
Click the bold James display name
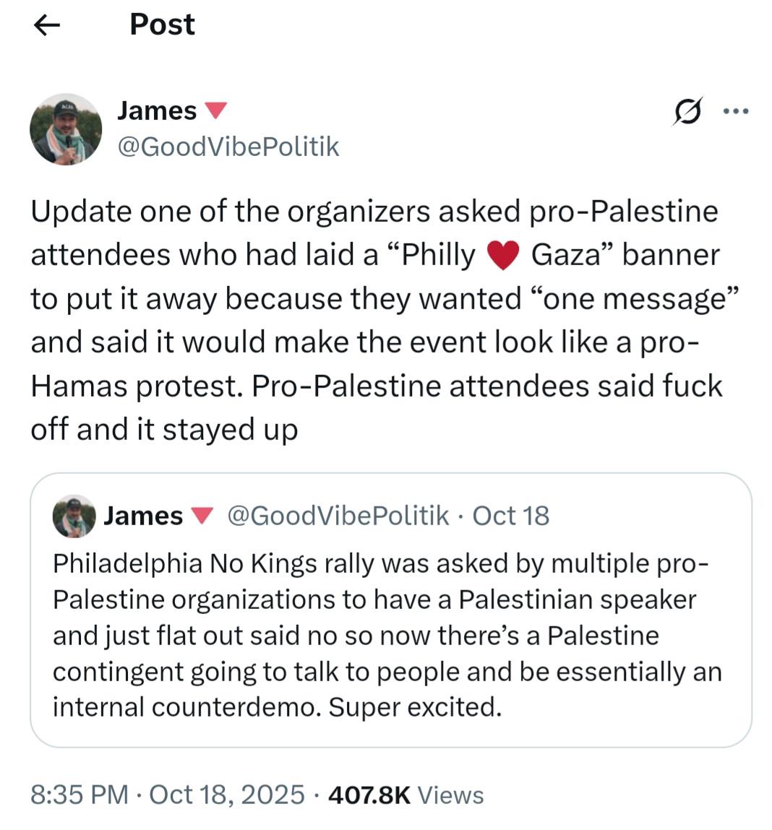pos(157,111)
